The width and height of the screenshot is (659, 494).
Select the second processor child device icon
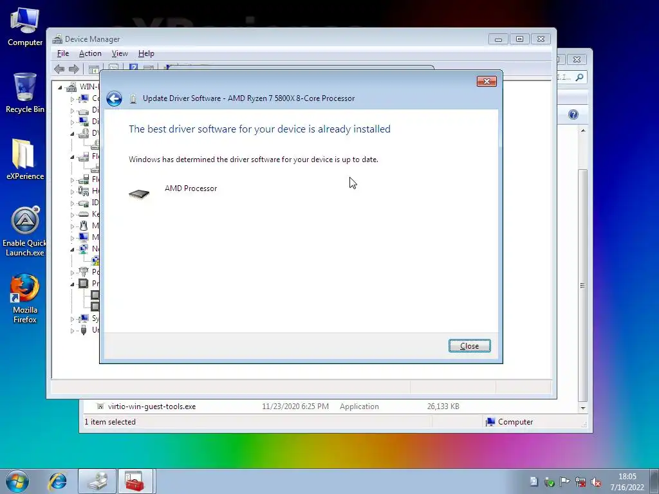[96, 306]
